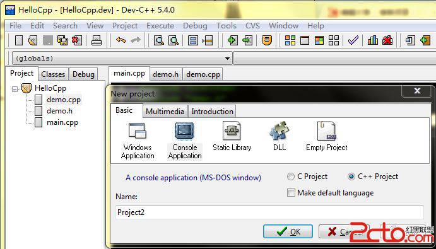
Task: Open the Help menu
Action: pos(315,26)
